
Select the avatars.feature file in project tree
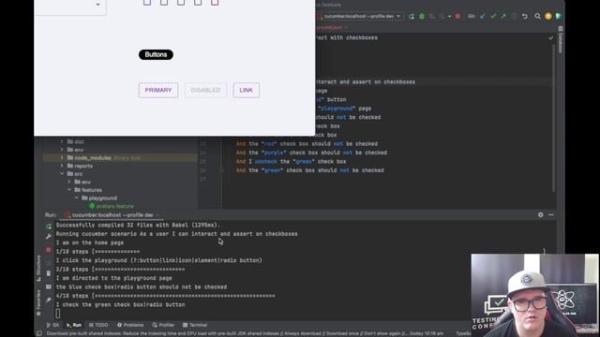(x=112, y=206)
